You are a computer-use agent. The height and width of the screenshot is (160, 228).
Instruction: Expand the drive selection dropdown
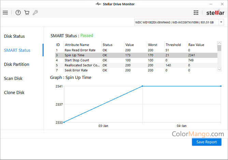pyautogui.click(x=221, y=22)
